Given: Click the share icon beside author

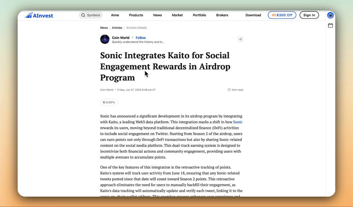Looking at the screenshot, I should tap(240, 39).
